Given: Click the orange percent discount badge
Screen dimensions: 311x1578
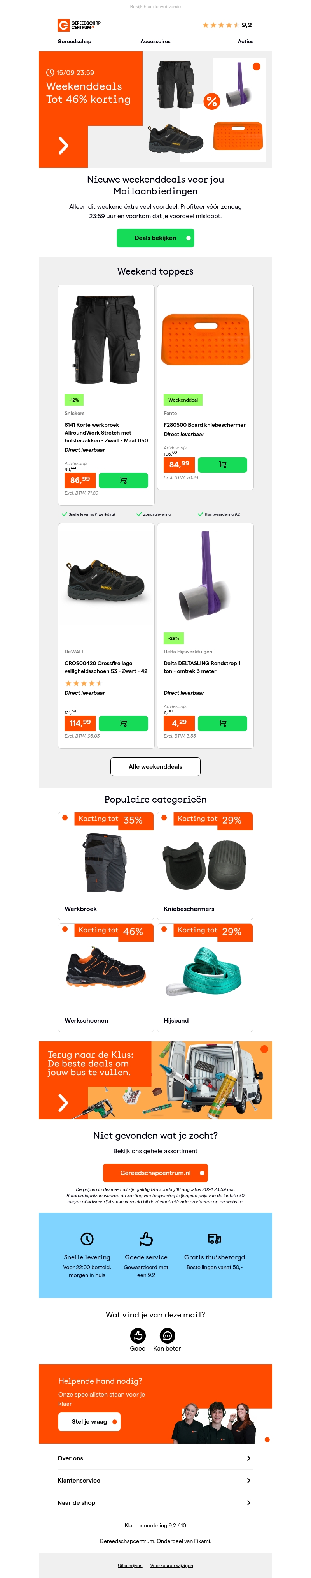Looking at the screenshot, I should coord(211,102).
